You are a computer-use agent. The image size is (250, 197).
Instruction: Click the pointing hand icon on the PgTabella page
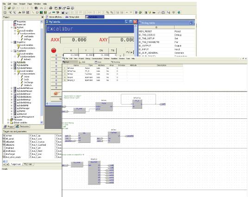click(x=56, y=93)
